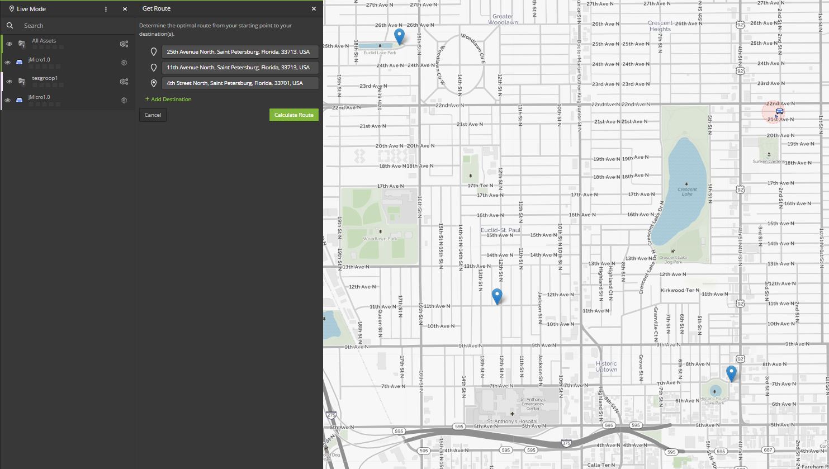Screen dimensions: 829x469
Task: Expand the All Assets folder group
Action: (x=22, y=44)
